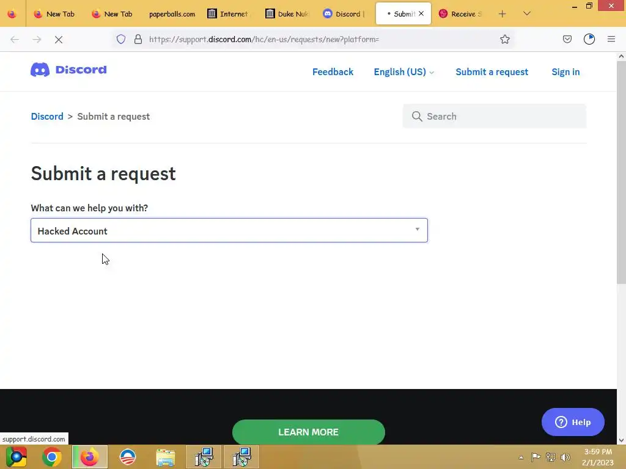
Task: Show site security padlock info
Action: [138, 39]
